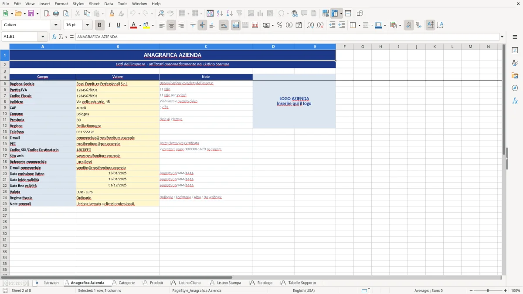This screenshot has height=294, width=523.
Task: Open the Background Color dropdown arrow
Action: [x=153, y=25]
